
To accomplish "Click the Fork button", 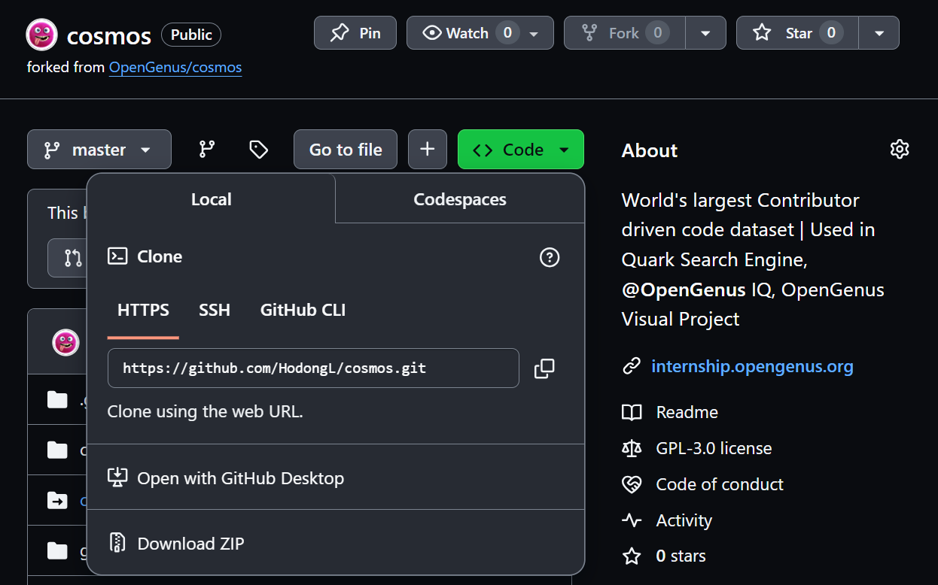I will pos(624,33).
